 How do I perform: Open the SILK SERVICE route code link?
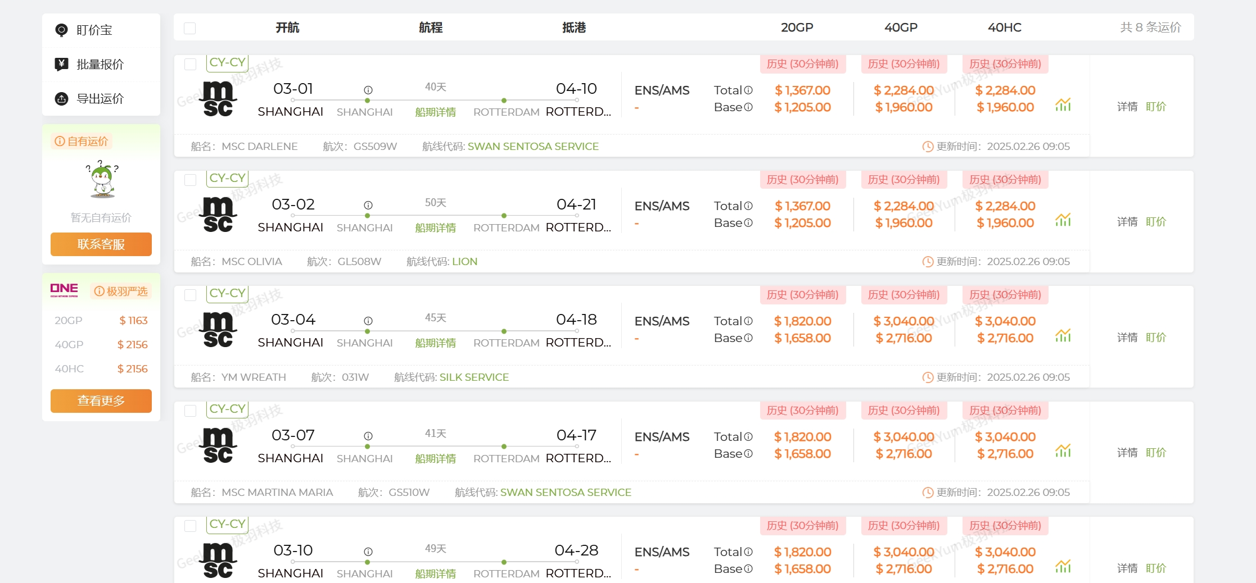(474, 377)
